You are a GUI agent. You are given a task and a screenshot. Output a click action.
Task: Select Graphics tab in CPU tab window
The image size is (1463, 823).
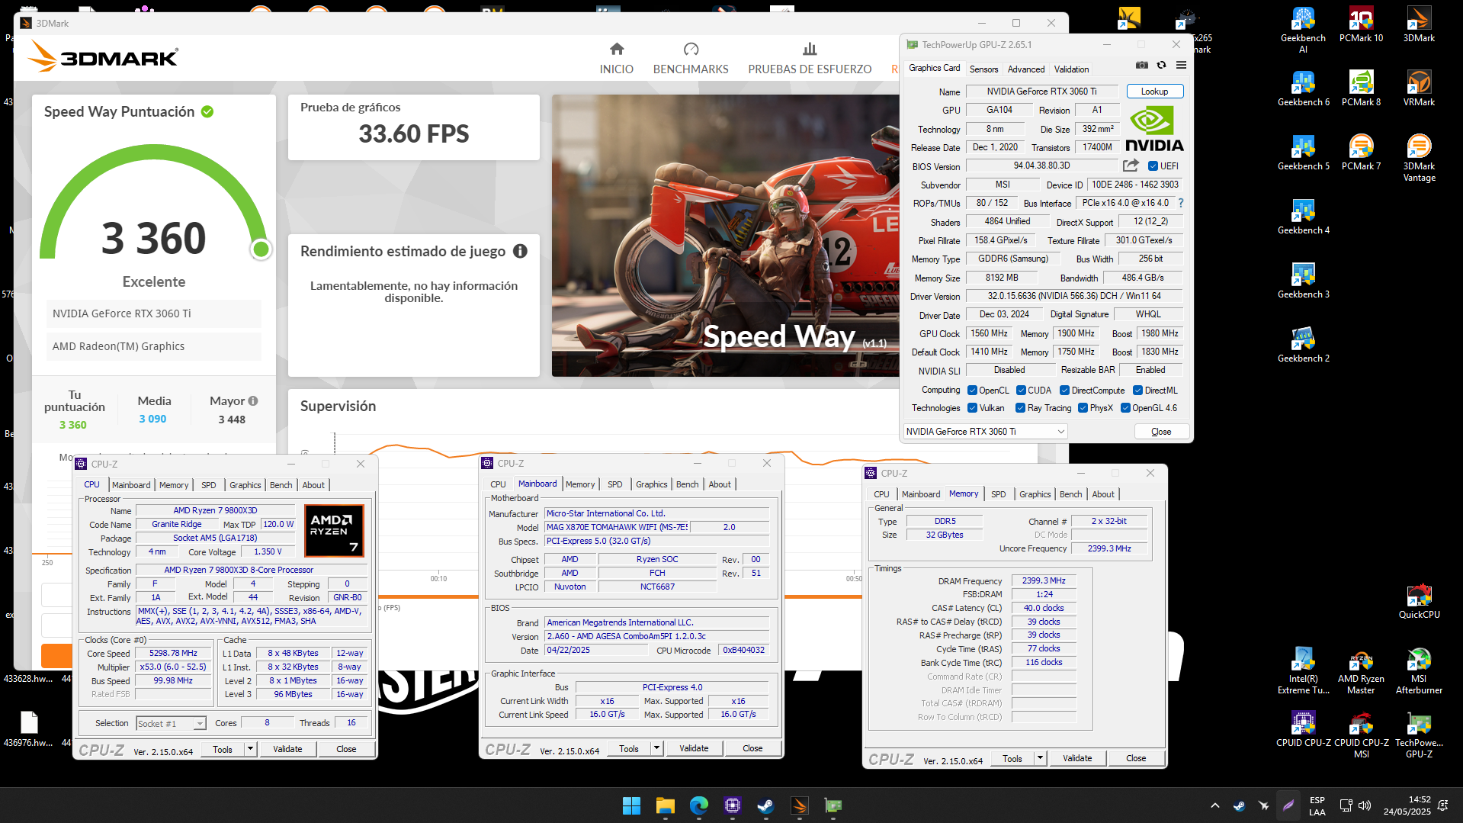click(x=245, y=485)
